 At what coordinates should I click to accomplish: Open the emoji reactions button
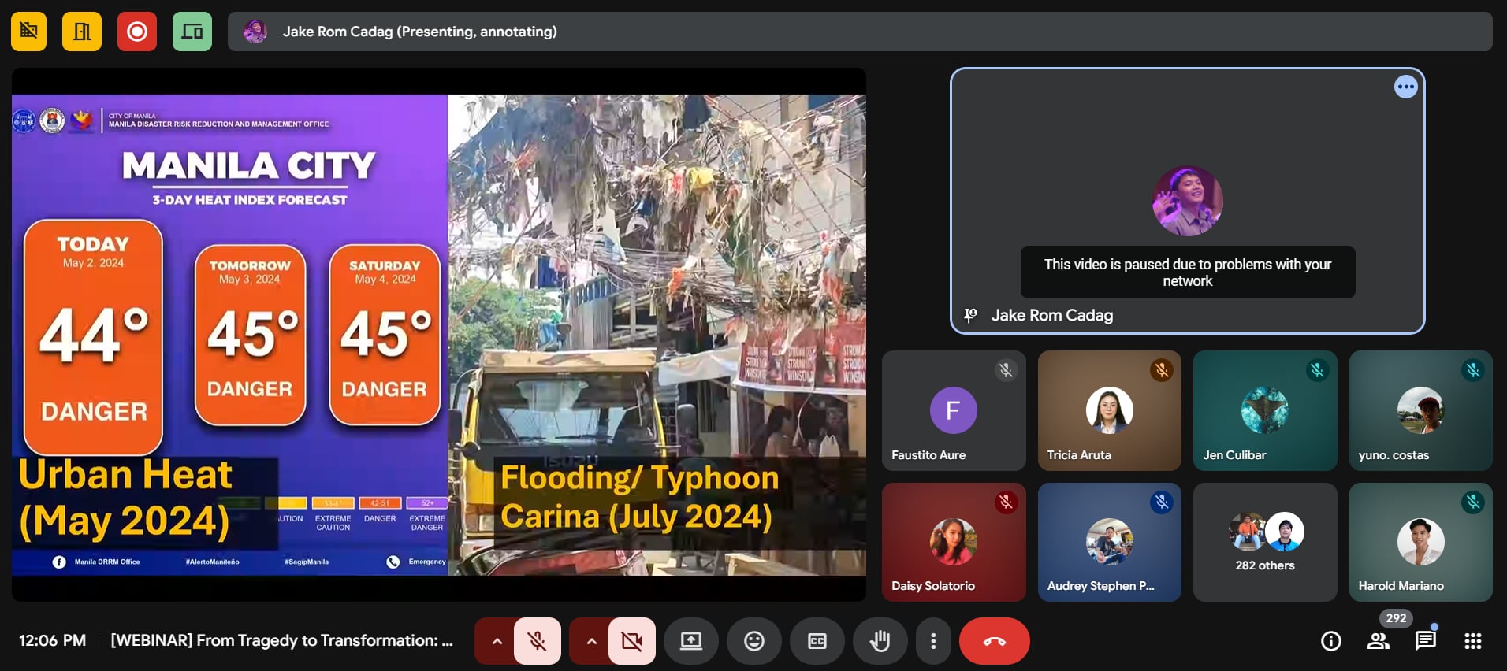pyautogui.click(x=754, y=641)
